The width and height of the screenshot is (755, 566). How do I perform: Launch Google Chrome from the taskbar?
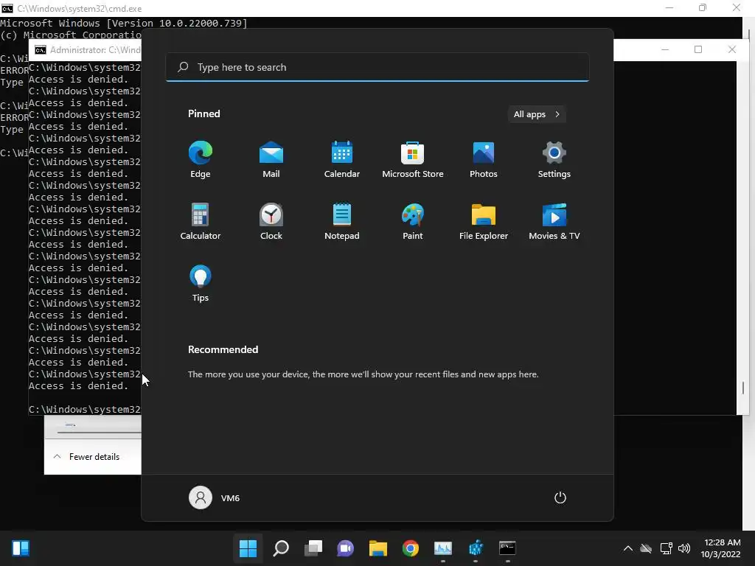[x=410, y=548]
